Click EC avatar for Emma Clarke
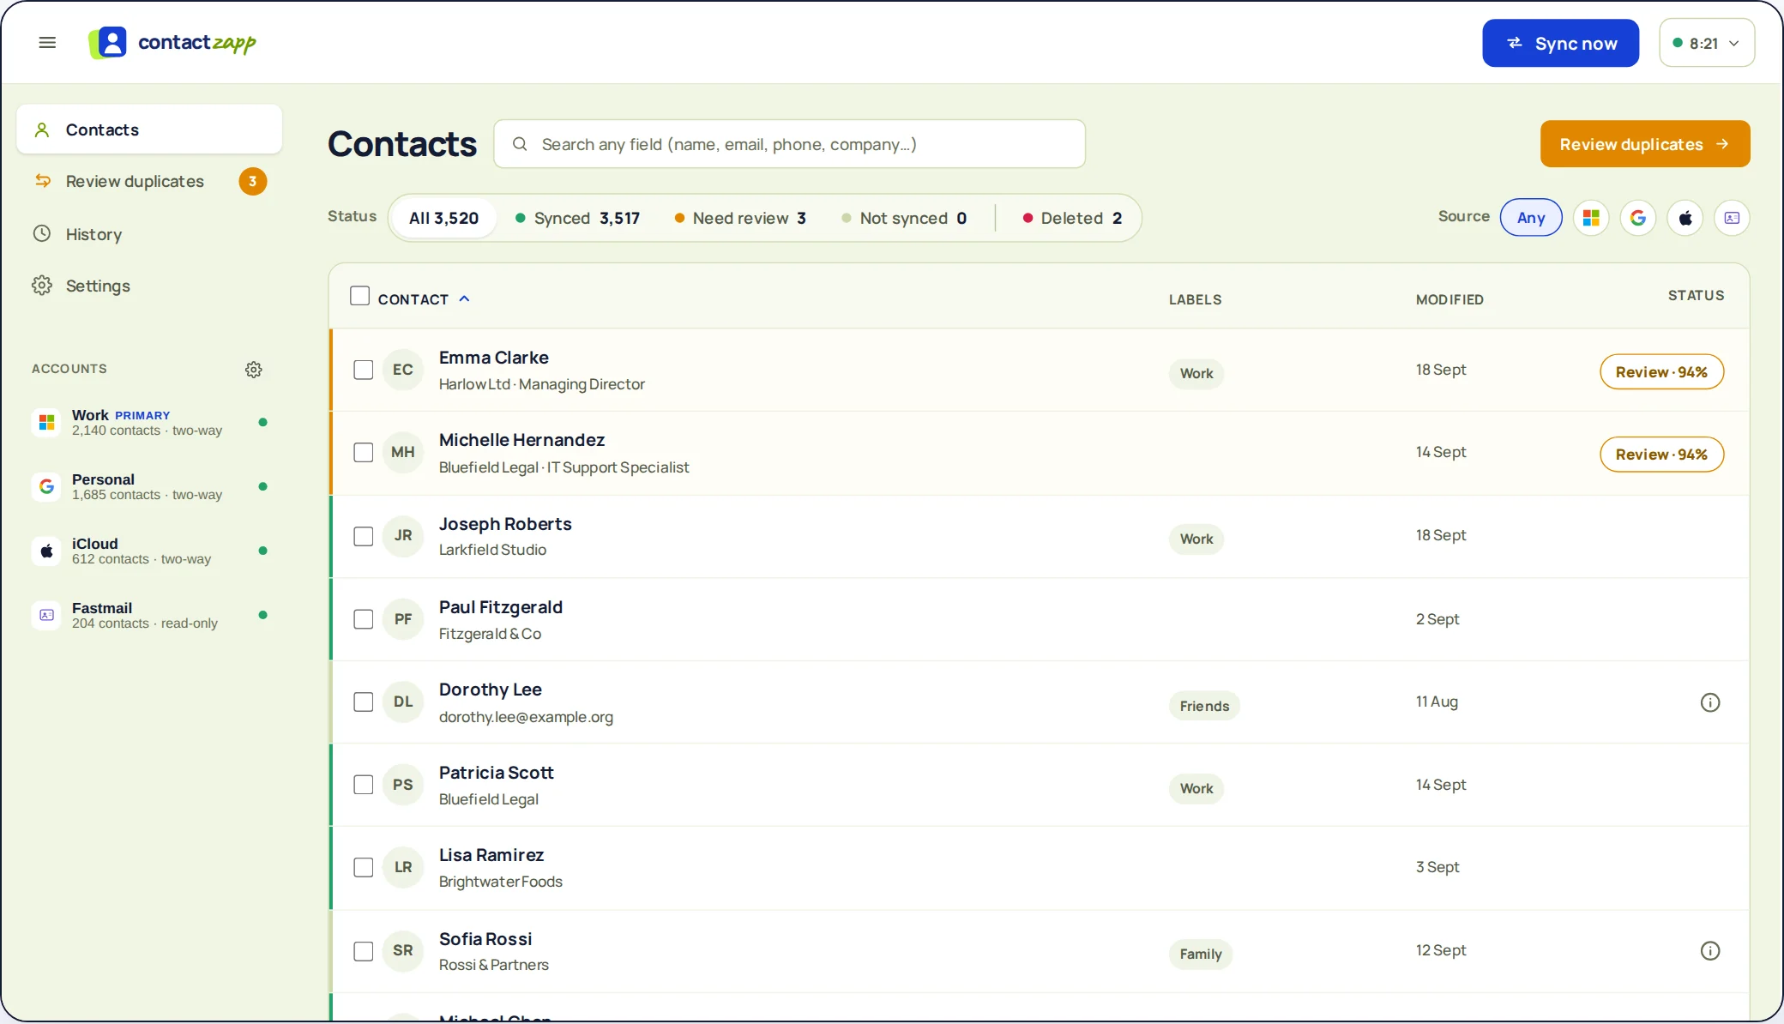 pyautogui.click(x=403, y=370)
